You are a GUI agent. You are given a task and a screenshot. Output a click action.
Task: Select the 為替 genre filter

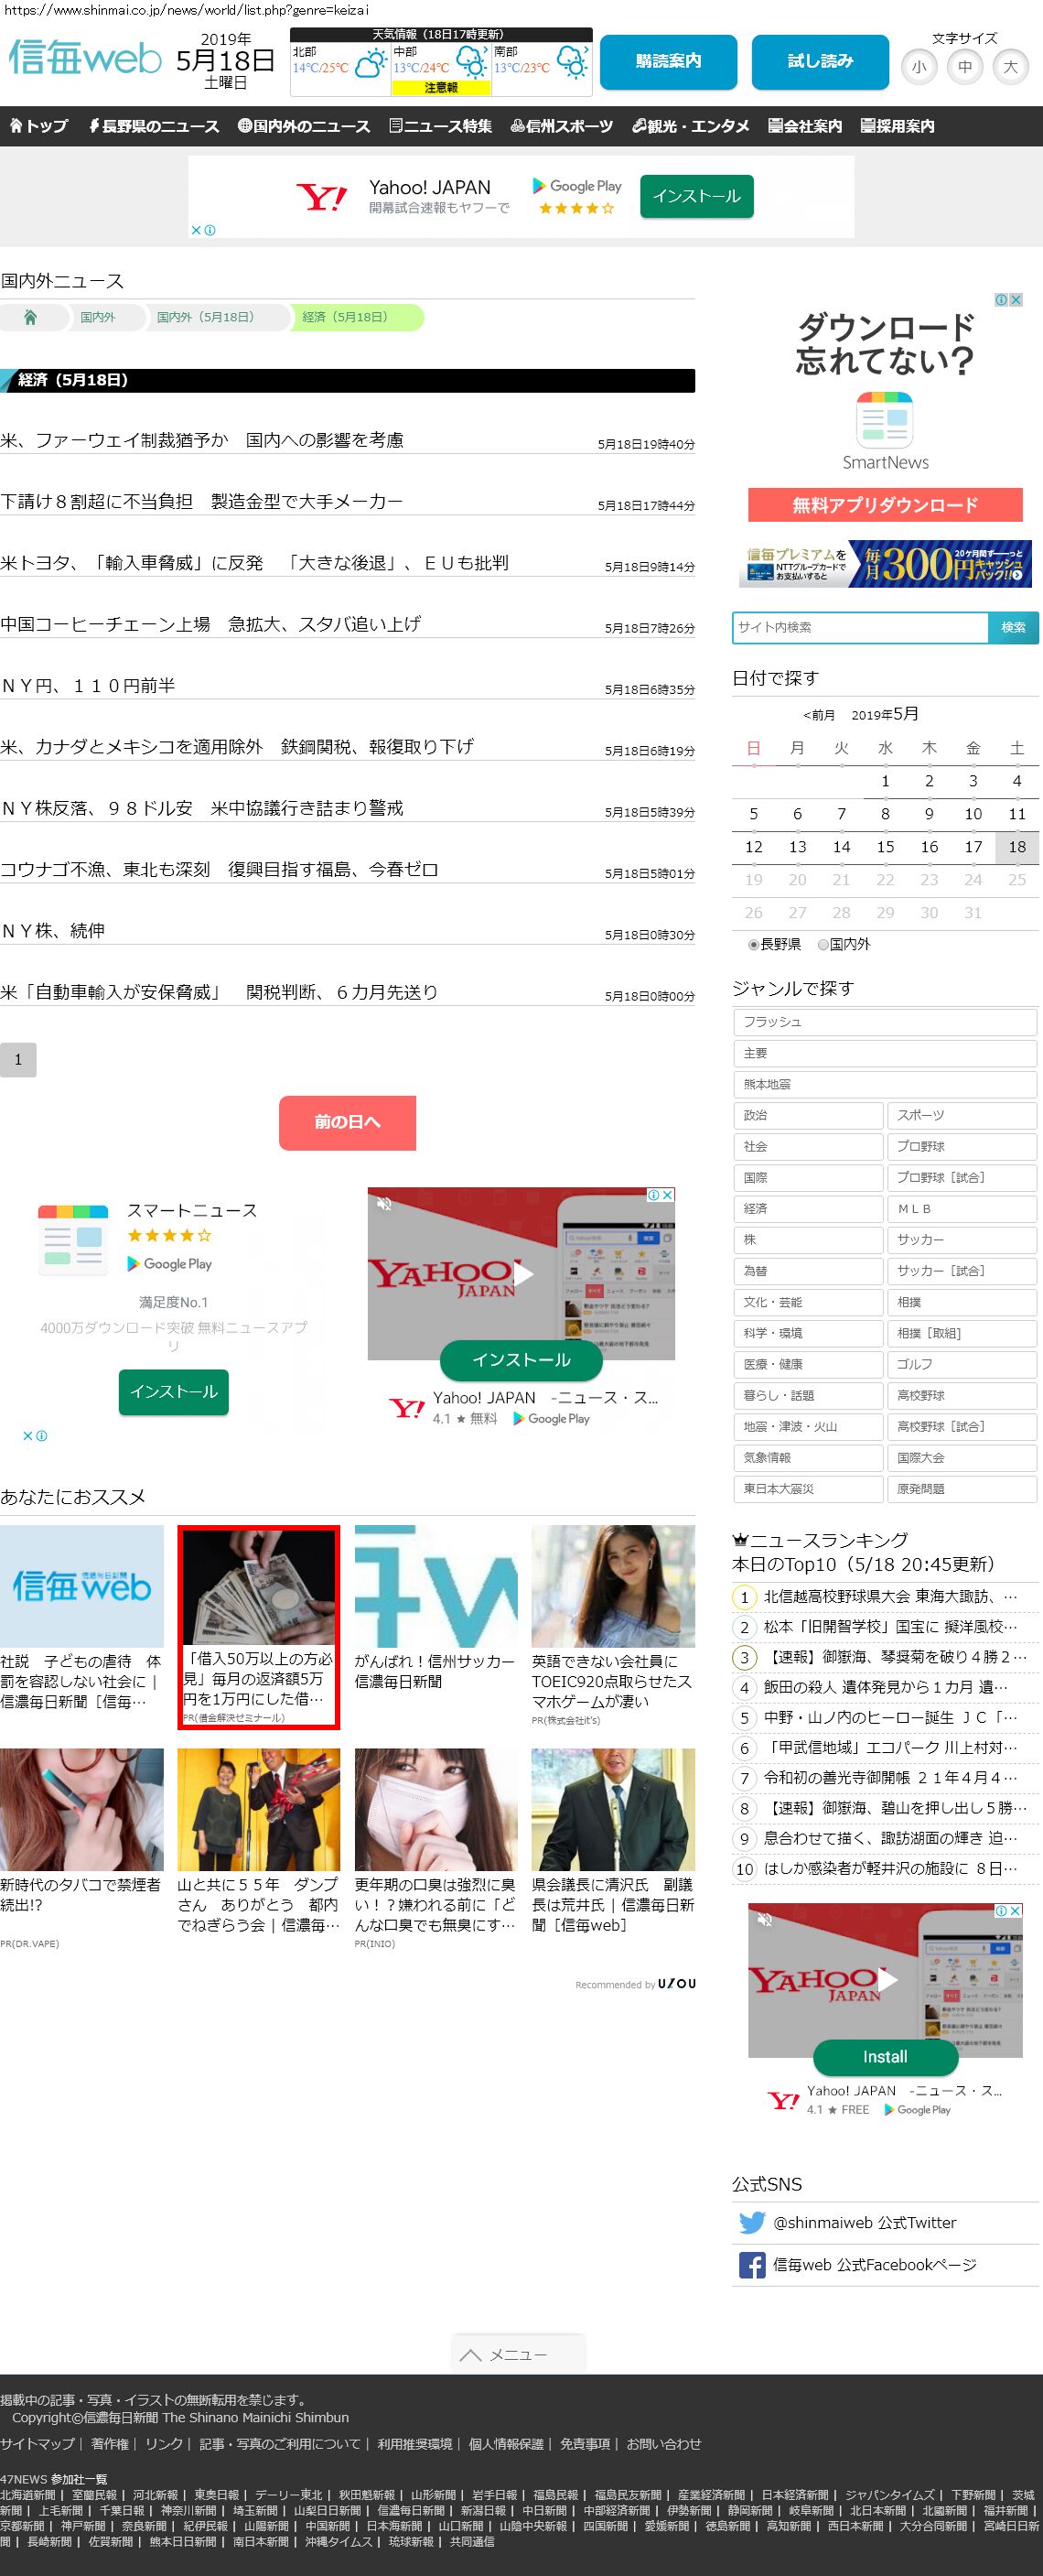[x=807, y=1271]
